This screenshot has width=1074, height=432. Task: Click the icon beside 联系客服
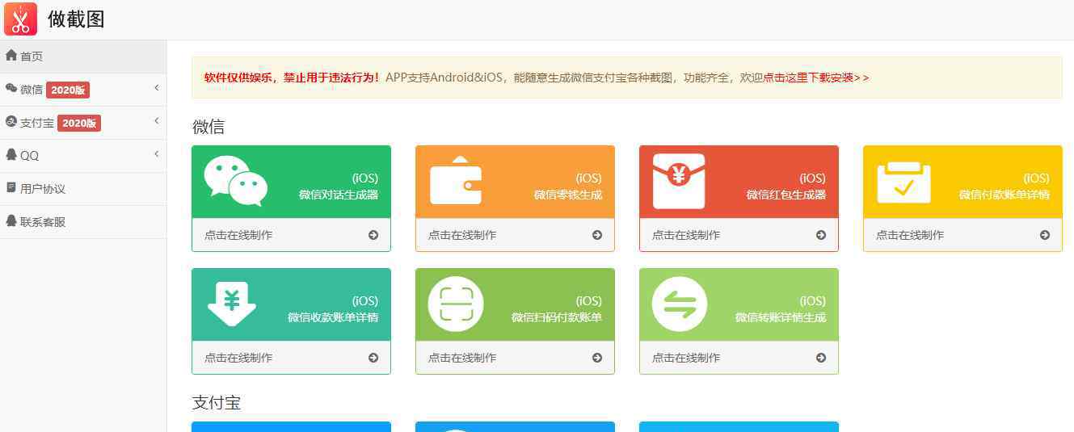11,221
